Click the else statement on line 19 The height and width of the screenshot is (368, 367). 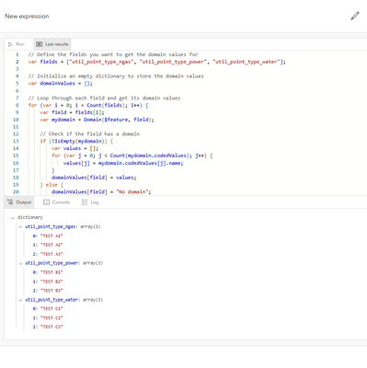click(x=52, y=185)
